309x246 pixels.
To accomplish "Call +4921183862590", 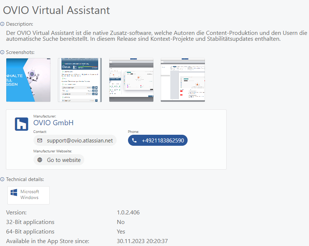I will tap(158, 140).
